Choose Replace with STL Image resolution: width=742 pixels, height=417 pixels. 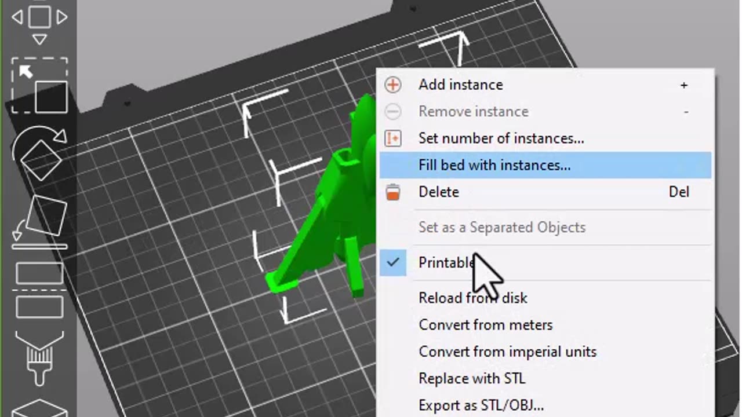click(x=545, y=378)
